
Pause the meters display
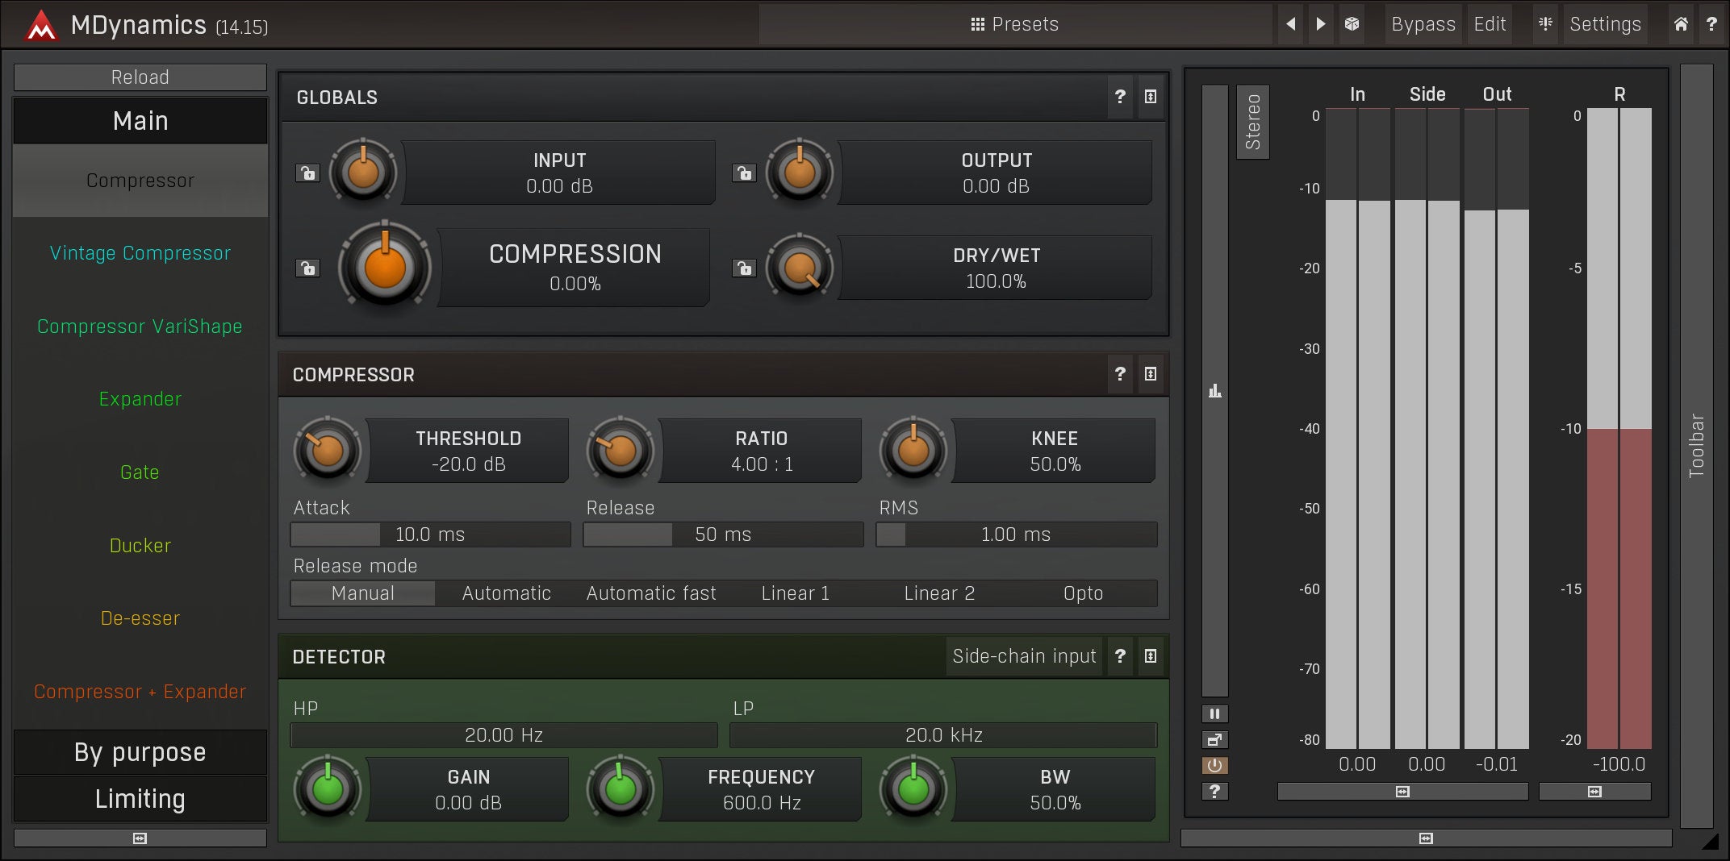pos(1214,713)
